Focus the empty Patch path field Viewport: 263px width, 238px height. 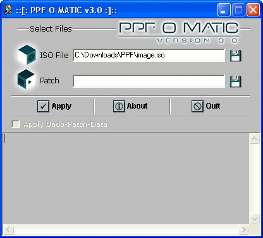[149, 81]
